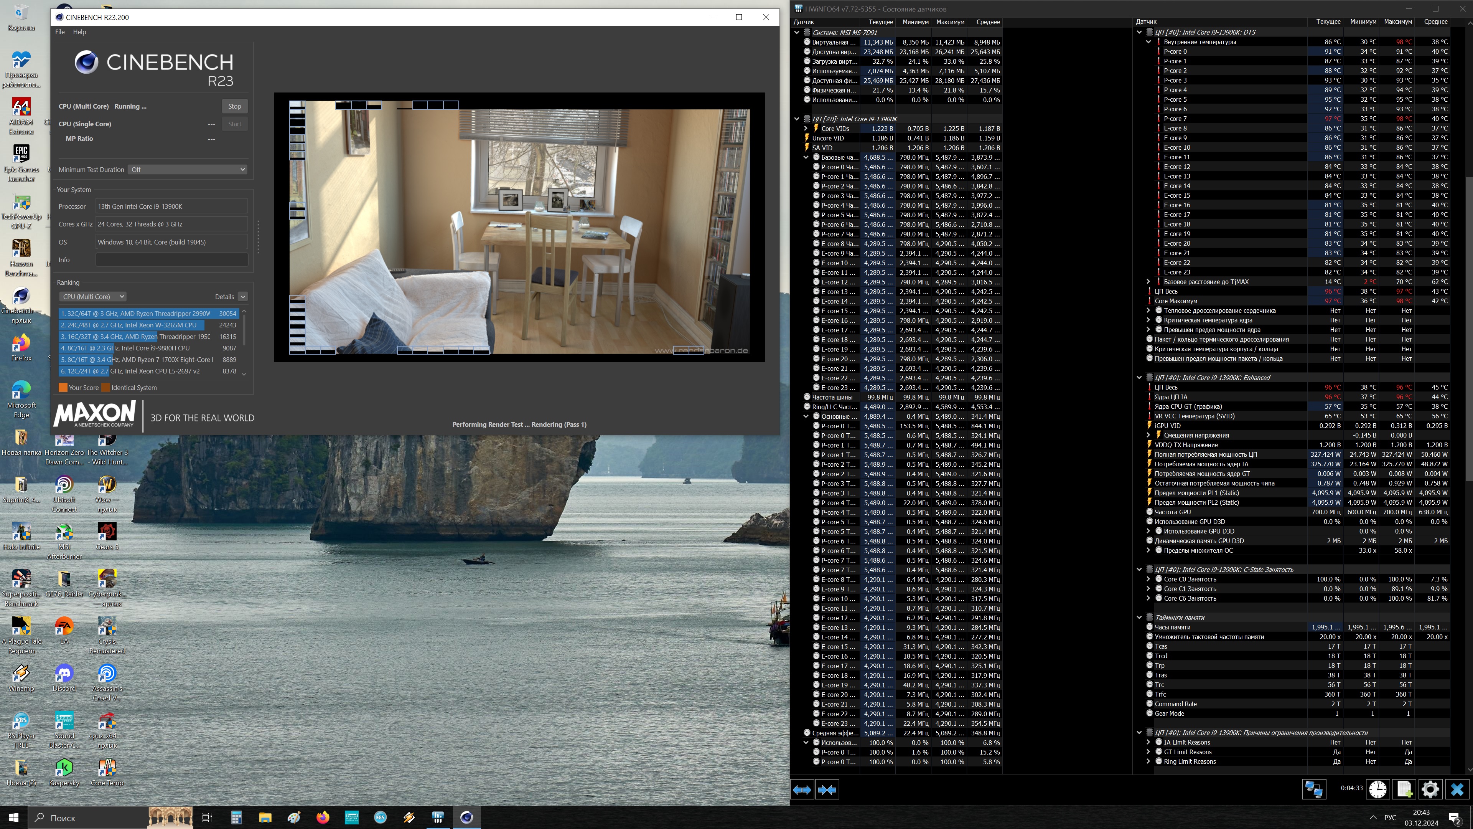Open the Cinebench File menu
Image resolution: width=1473 pixels, height=829 pixels.
[59, 32]
